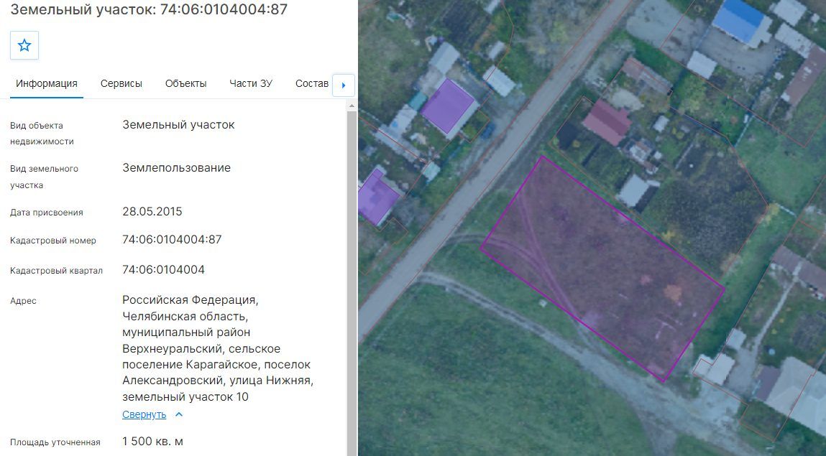
Task: Collapse address with Свернуть link
Action: pyautogui.click(x=144, y=414)
